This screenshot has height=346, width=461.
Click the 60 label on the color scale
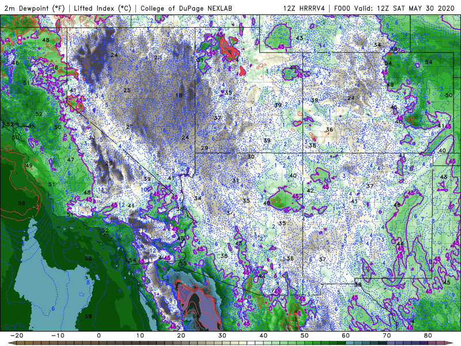(346, 336)
